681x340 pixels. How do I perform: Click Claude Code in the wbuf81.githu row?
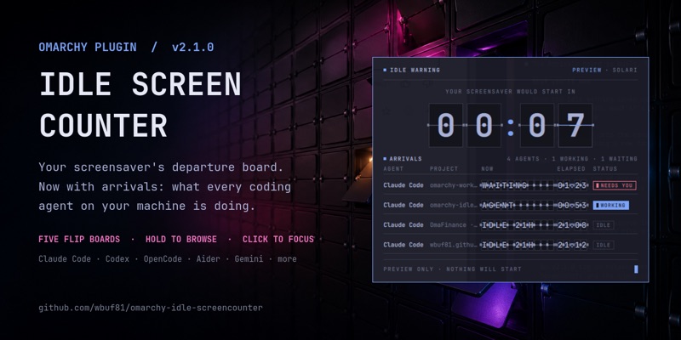coord(403,245)
